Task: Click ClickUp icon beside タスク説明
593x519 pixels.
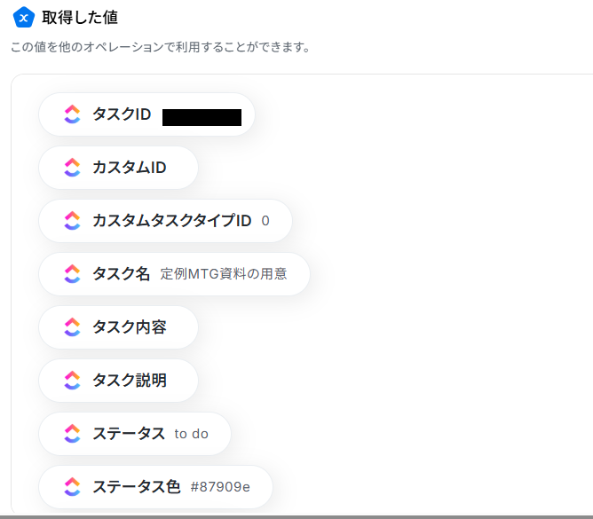Action: (73, 381)
